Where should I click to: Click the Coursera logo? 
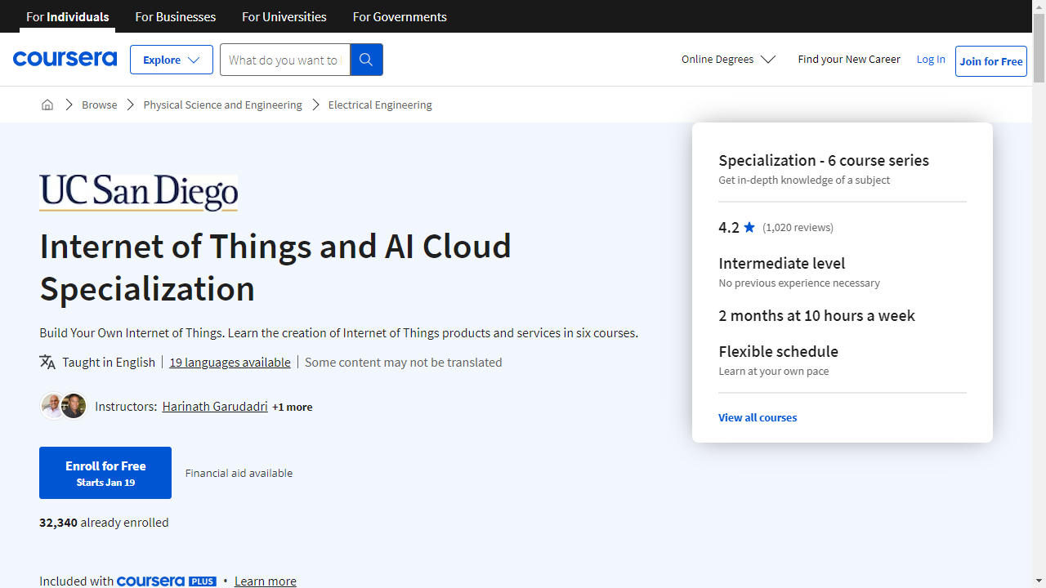[x=65, y=59]
